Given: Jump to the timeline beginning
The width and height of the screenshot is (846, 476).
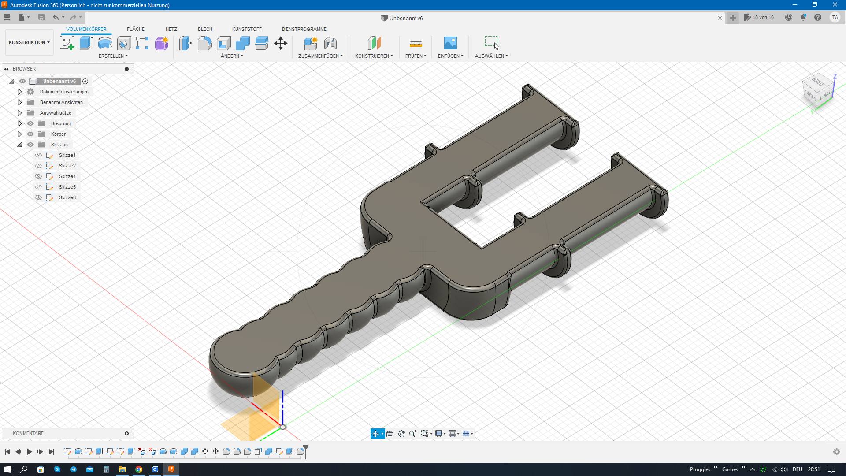Looking at the screenshot, I should click(x=7, y=452).
